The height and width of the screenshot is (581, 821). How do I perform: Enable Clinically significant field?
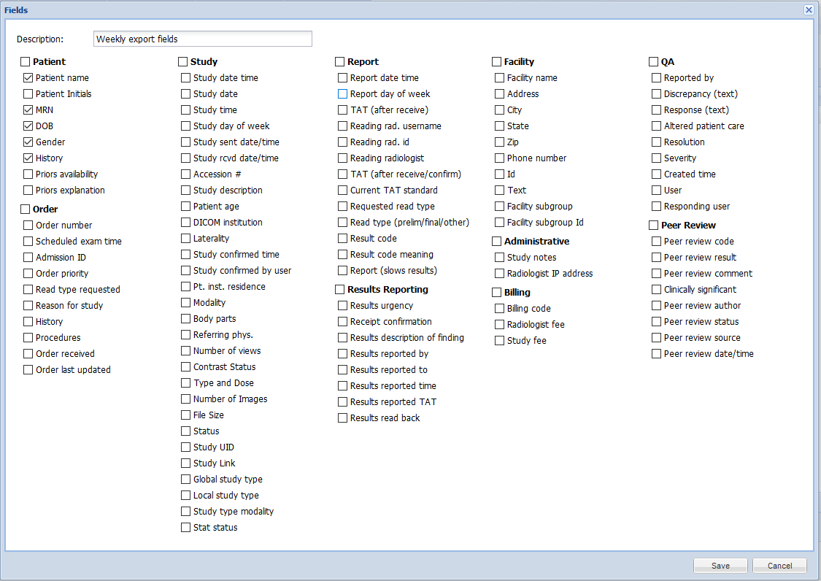pyautogui.click(x=657, y=290)
